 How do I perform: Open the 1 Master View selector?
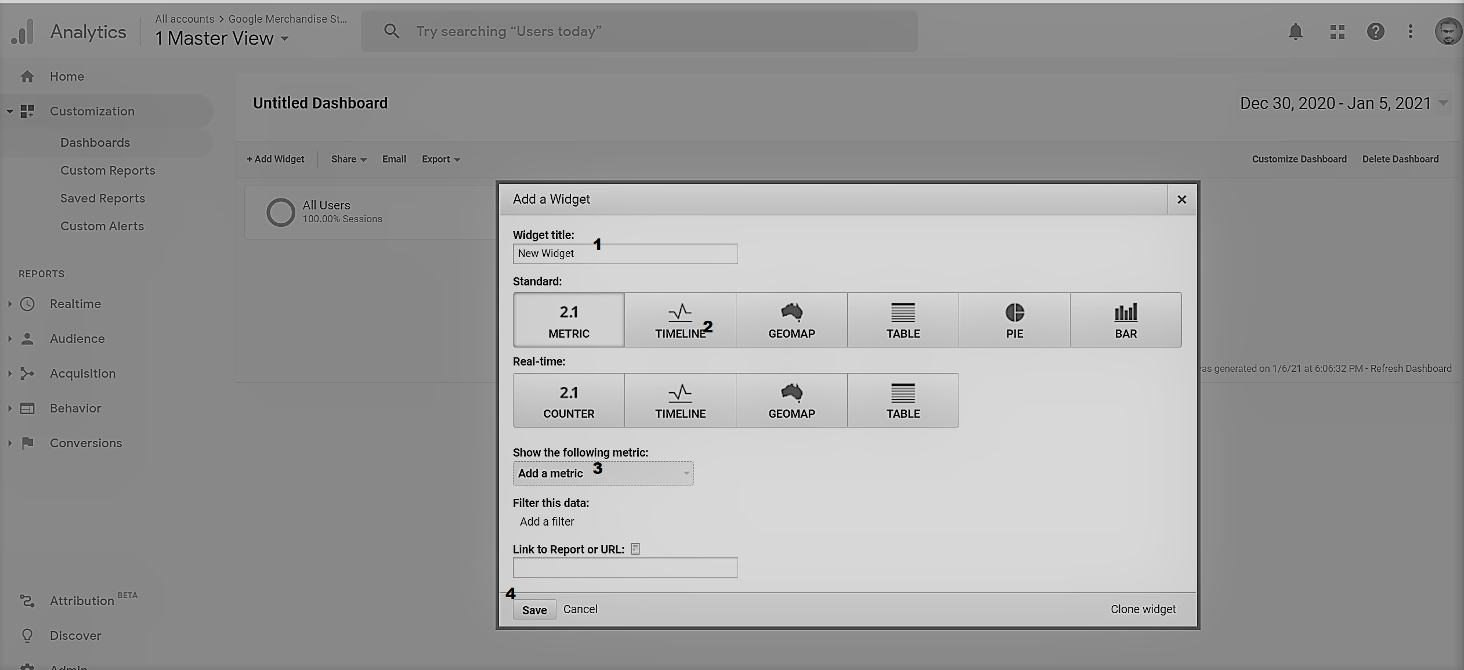pos(222,38)
